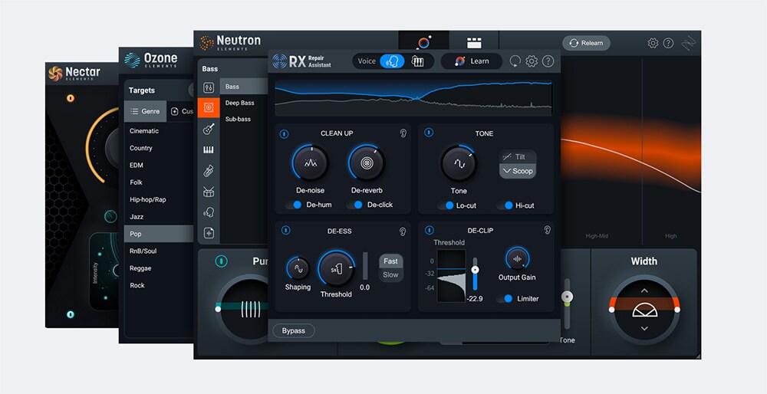Screen dimensions: 767x394
Task: Click the undo loop icon in RX header
Action: (515, 61)
